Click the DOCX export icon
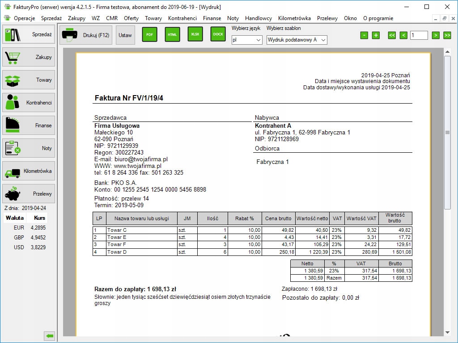 tap(218, 34)
